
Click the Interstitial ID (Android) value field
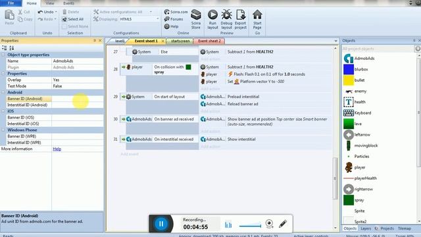(x=78, y=105)
